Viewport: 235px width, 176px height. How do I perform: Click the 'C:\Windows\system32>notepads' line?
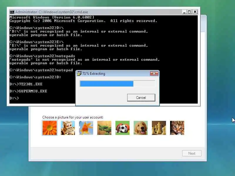42,56
